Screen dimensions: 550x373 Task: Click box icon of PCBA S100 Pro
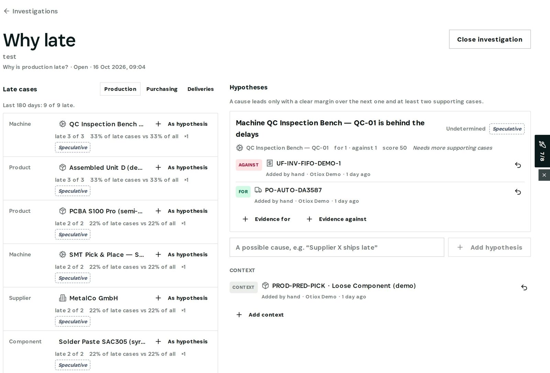[x=63, y=211]
